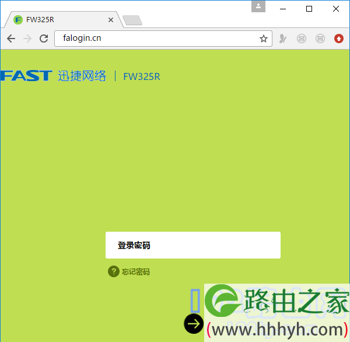Click the browser forward arrow

27,39
